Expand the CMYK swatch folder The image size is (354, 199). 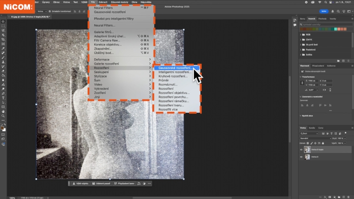301,39
